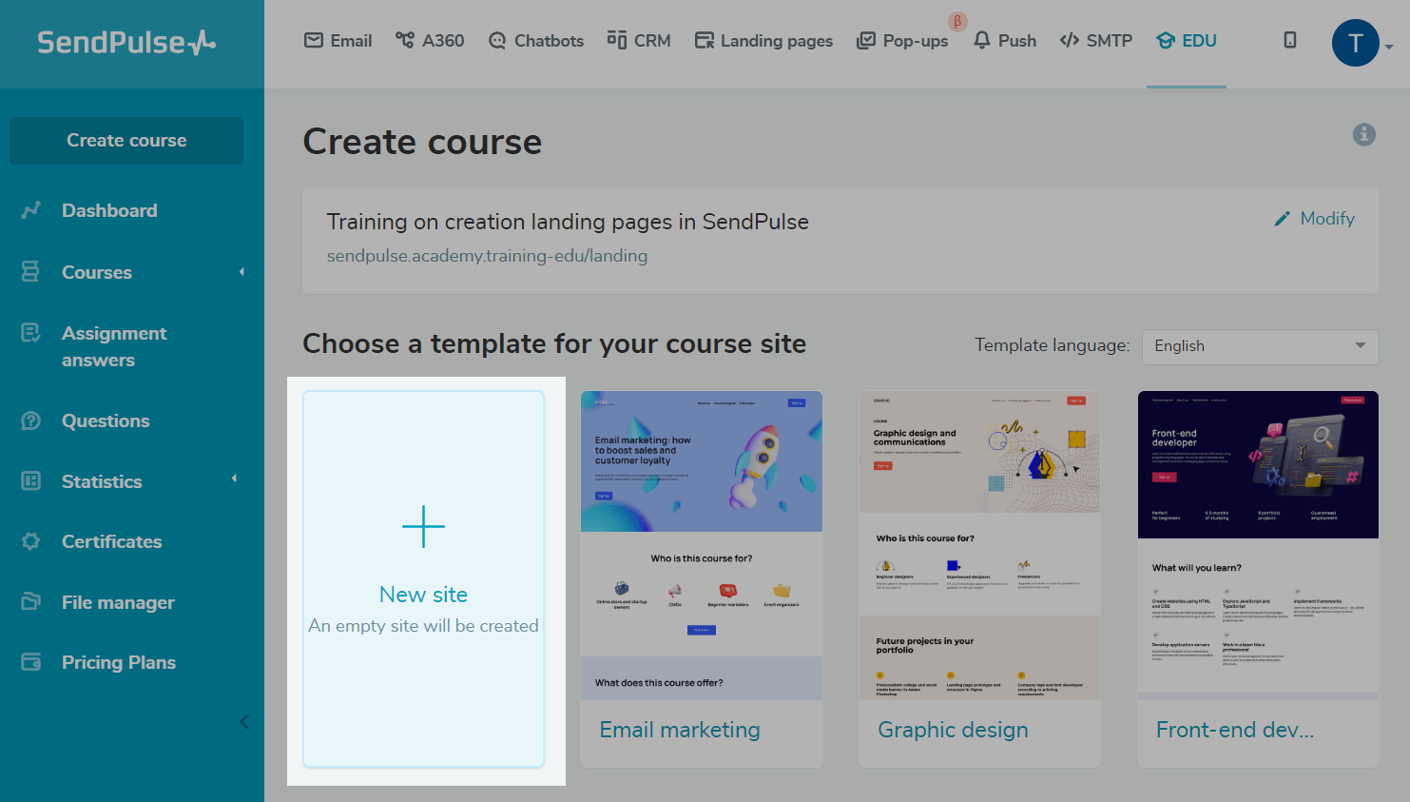This screenshot has width=1410, height=802.
Task: Open the Landing pages tab
Action: 763,41
